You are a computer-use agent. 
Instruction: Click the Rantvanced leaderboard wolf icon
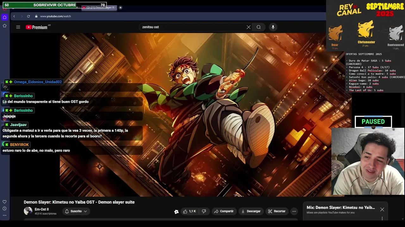pyautogui.click(x=396, y=33)
